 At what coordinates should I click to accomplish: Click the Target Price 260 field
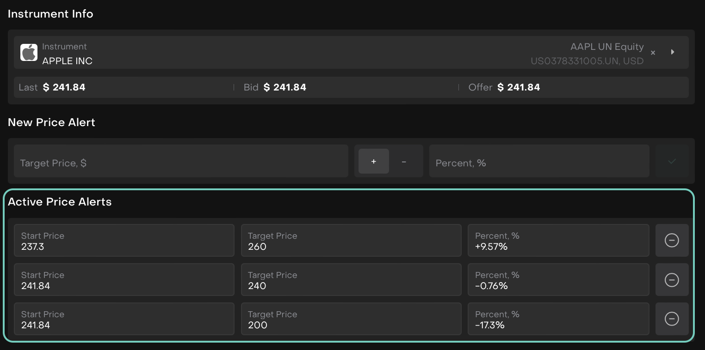pyautogui.click(x=351, y=241)
